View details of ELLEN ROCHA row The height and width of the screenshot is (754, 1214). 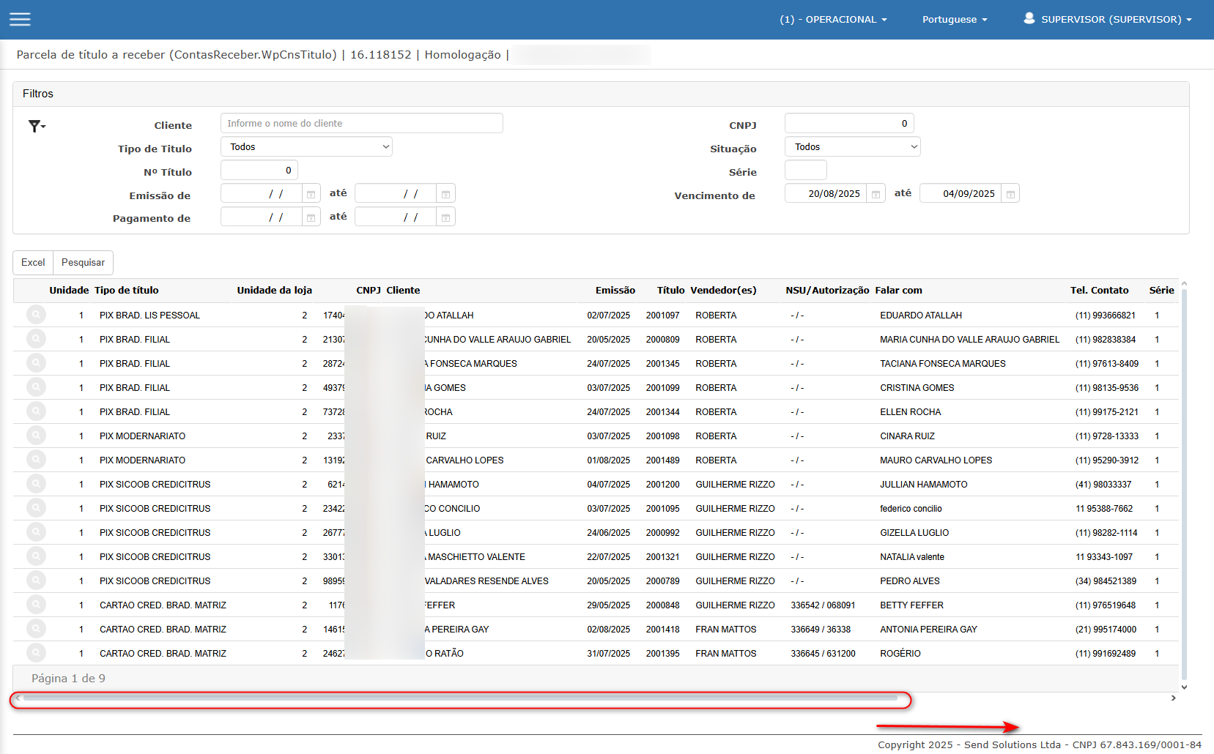pos(36,411)
